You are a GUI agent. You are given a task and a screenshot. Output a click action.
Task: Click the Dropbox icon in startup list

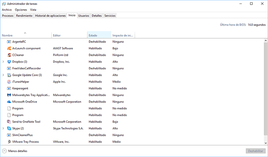coord(9,62)
